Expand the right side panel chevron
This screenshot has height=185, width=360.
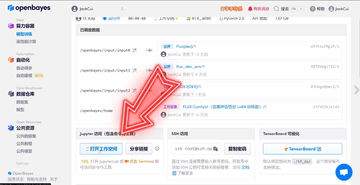pyautogui.click(x=356, y=90)
